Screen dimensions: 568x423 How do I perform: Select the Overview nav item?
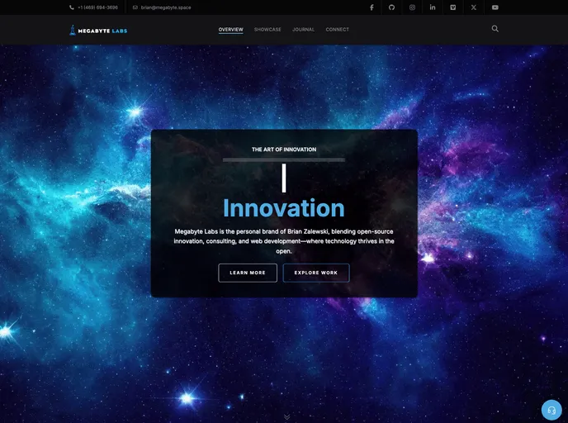[x=230, y=30]
